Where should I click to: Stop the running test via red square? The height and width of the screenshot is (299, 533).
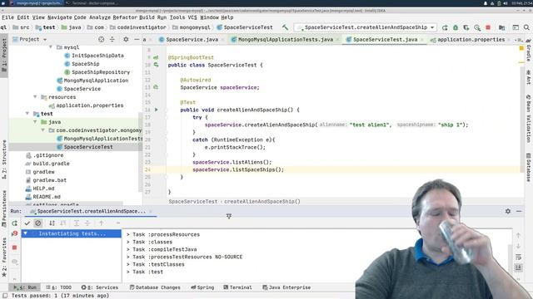point(14,248)
